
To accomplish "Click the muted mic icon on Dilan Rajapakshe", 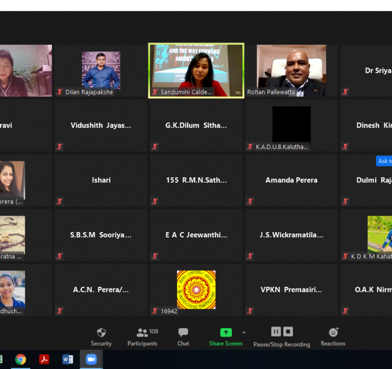I will click(59, 92).
